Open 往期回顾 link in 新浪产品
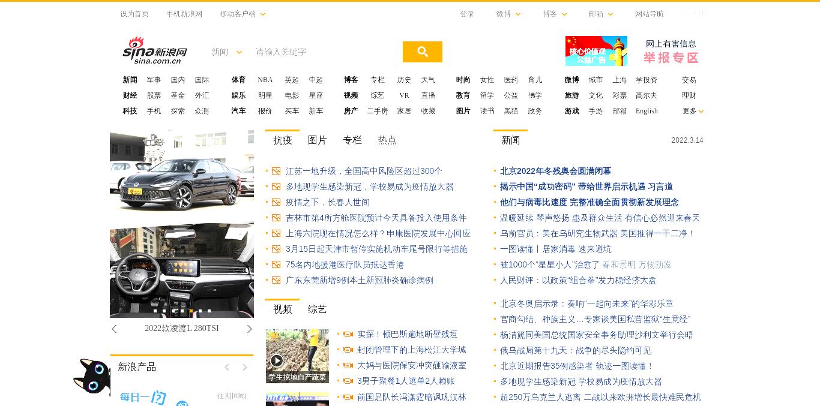The height and width of the screenshot is (406, 820). 232,396
